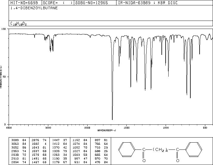This screenshot has height=165, width=213.
Task: Click peak table entry 1447
Action: pos(56,140)
